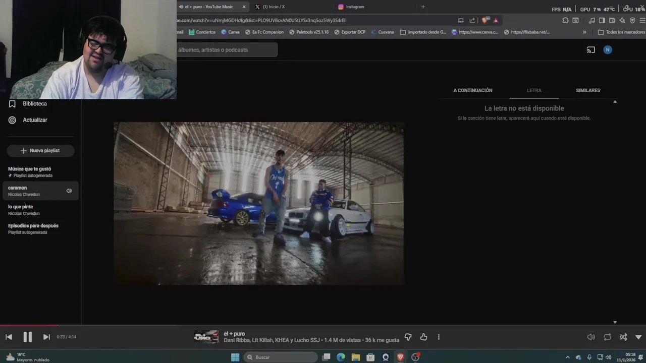Open the account avatar menu
The height and width of the screenshot is (363, 646).
pos(608,49)
